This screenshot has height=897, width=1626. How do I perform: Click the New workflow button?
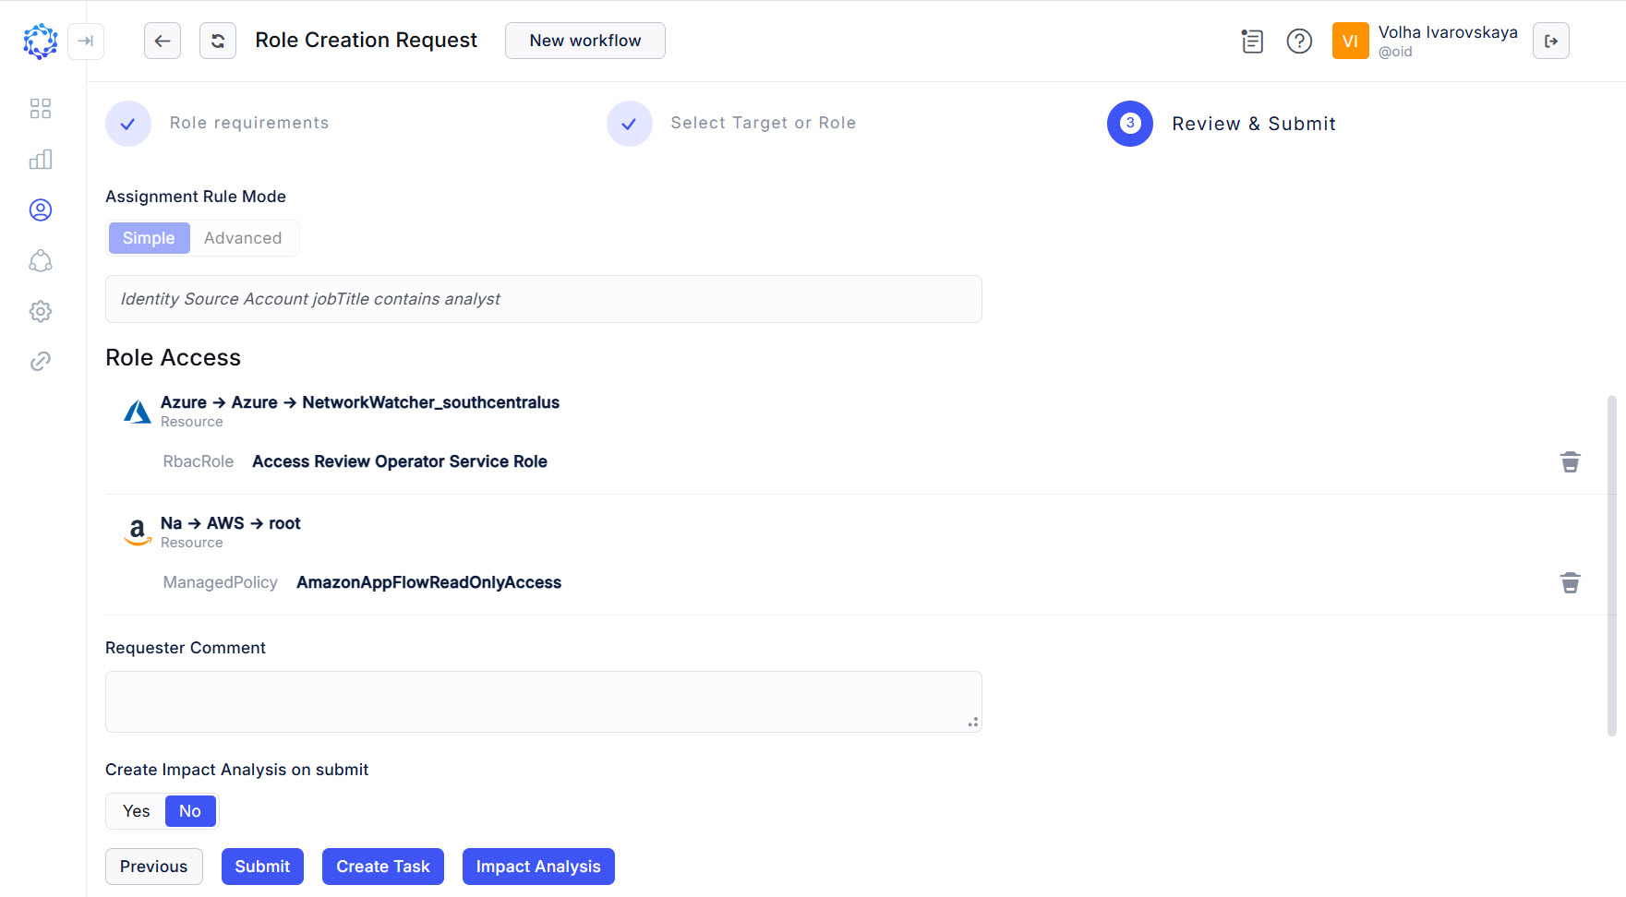tap(584, 41)
